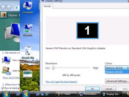Click the Resolution slider handle
129x97 pixels.
click(x=53, y=68)
